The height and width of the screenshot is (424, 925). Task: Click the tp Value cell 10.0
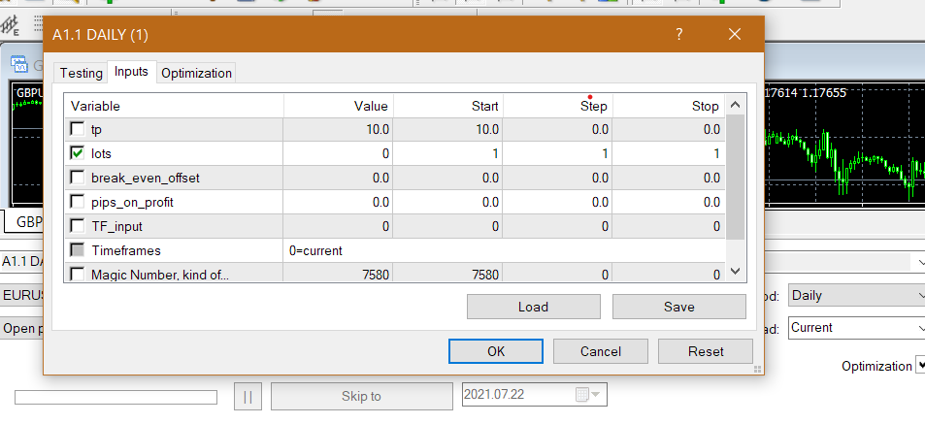click(339, 129)
